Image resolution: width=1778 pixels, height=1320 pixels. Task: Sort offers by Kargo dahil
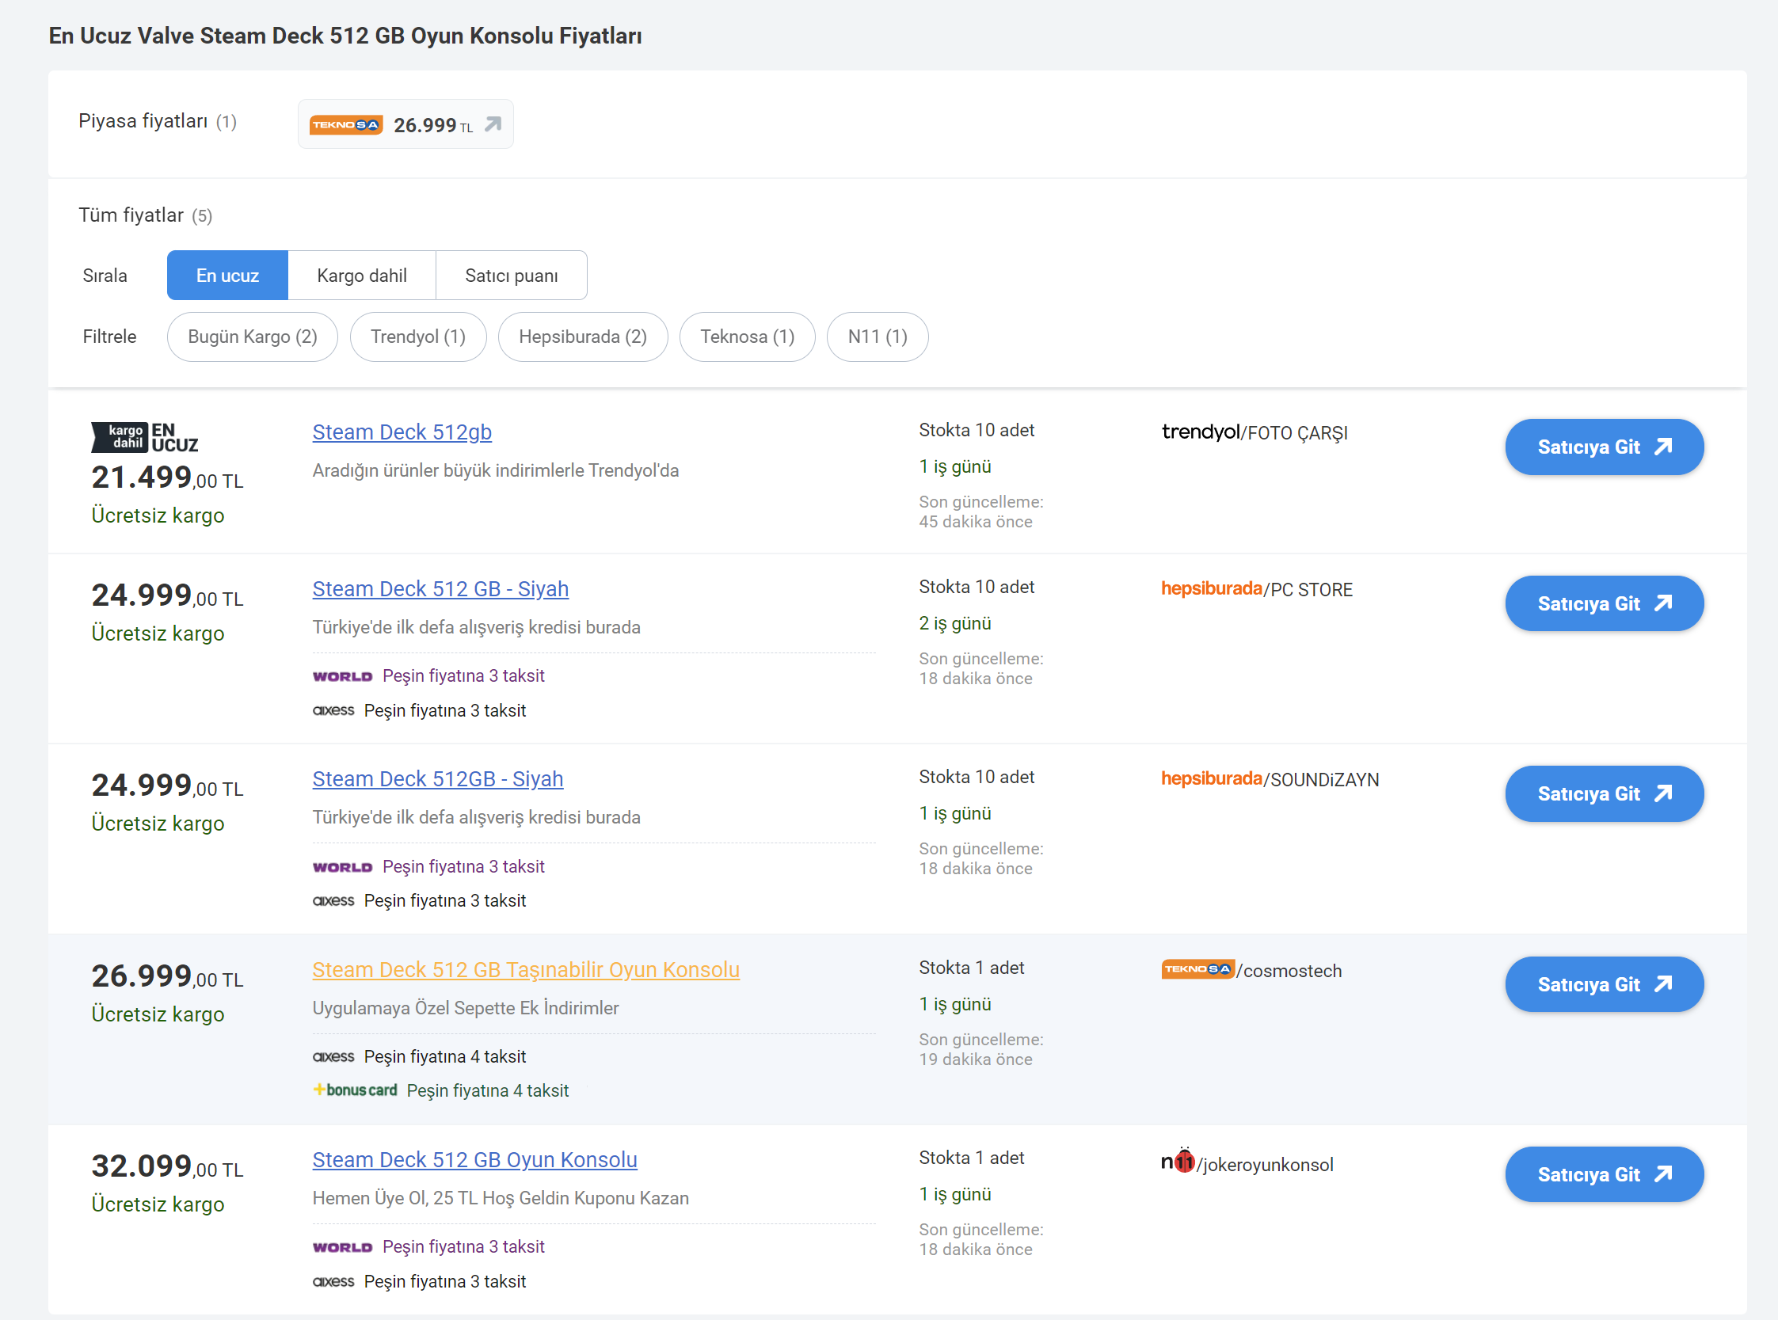362,276
